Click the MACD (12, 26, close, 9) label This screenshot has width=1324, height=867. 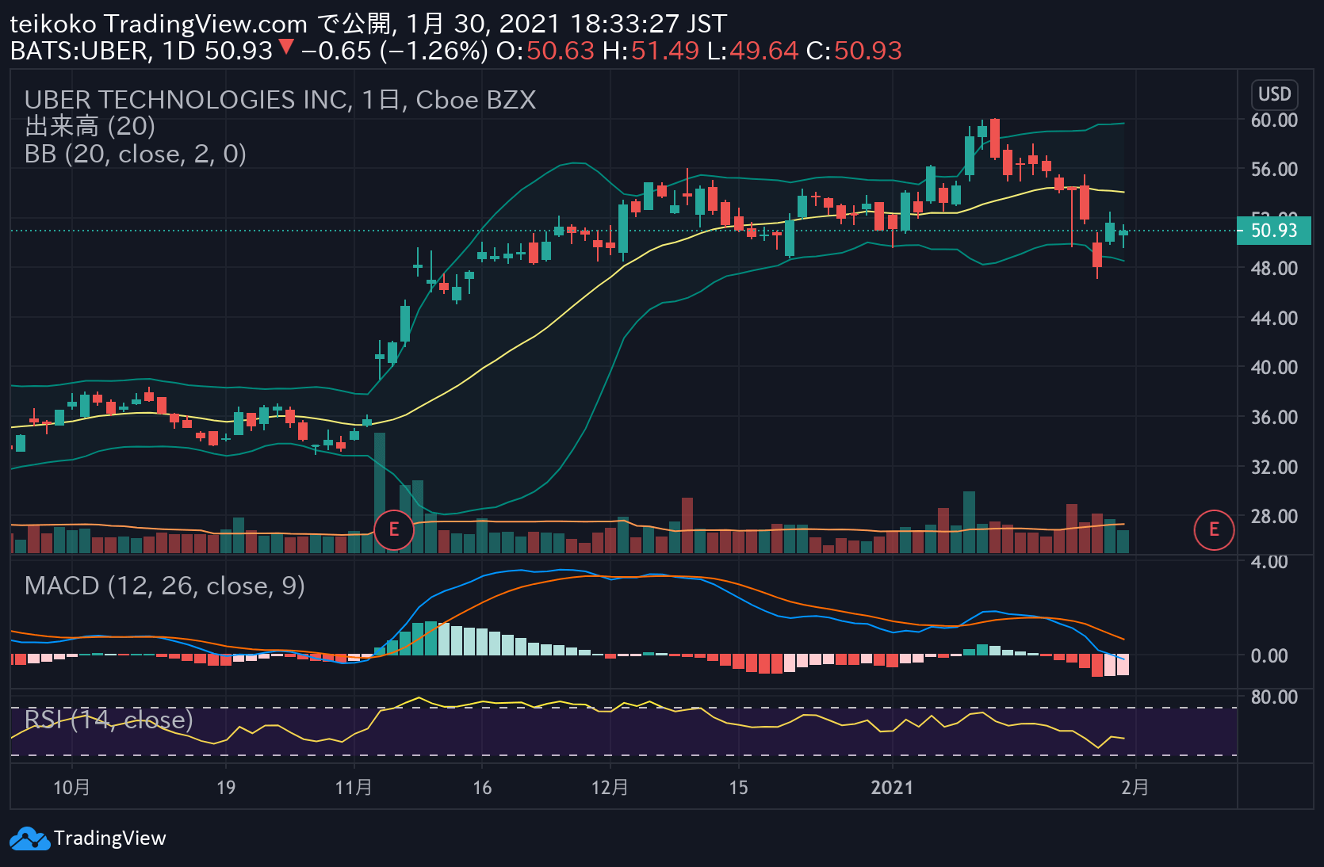165,586
